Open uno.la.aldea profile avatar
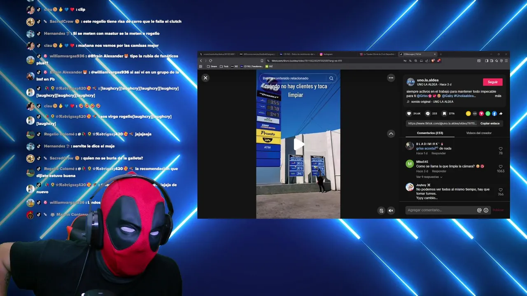This screenshot has width=527, height=296. click(x=410, y=82)
